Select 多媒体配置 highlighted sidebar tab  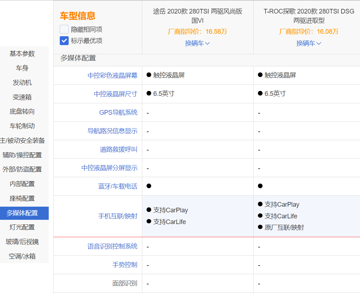pos(22,213)
